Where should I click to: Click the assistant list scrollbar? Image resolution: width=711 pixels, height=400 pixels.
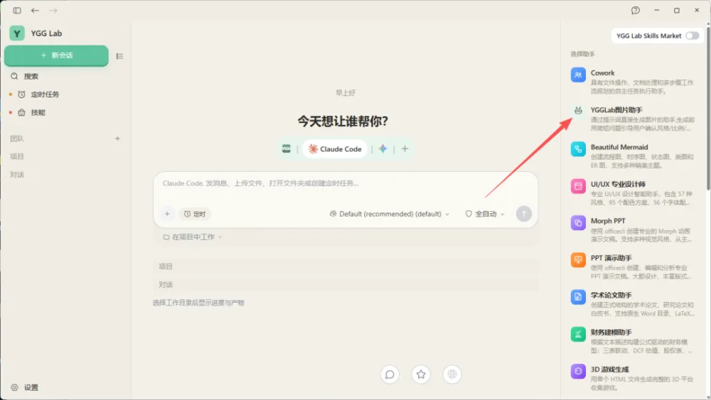point(708,109)
